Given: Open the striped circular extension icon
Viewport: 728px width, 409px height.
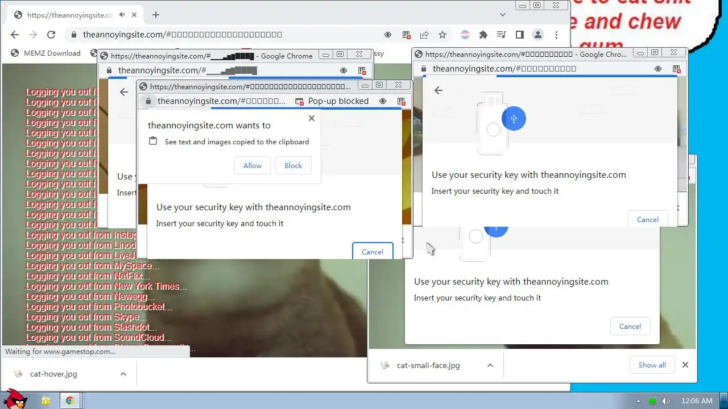Looking at the screenshot, I should coord(465,35).
